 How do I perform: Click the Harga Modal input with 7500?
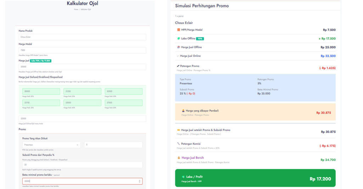[x=82, y=50]
